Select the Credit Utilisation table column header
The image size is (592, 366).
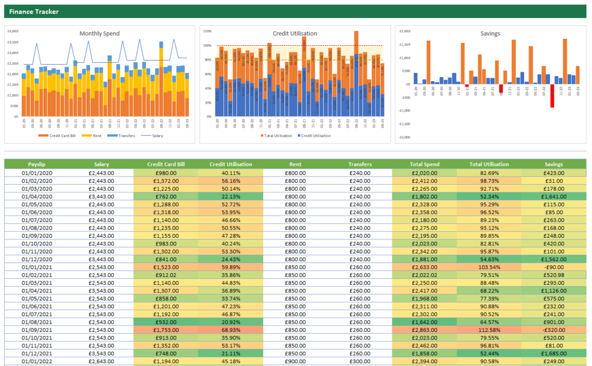point(231,164)
